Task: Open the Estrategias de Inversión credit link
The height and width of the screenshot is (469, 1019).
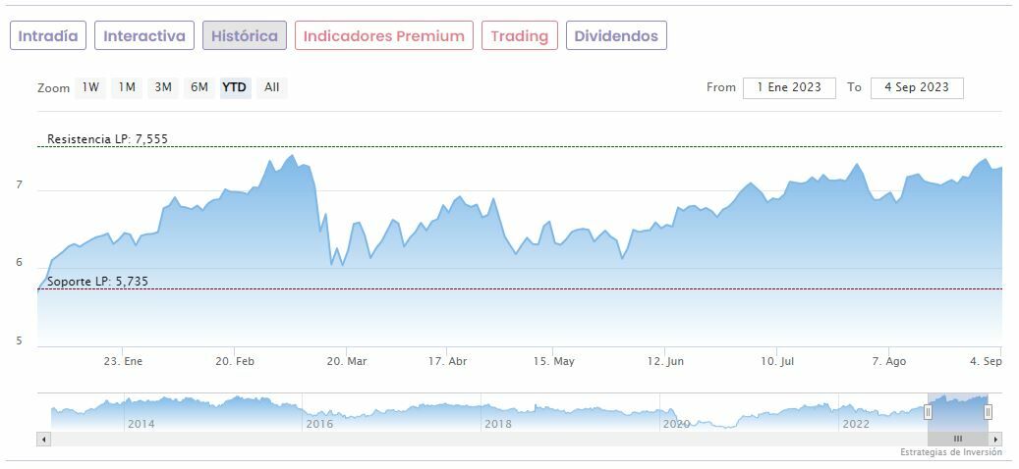Action: coord(950,452)
